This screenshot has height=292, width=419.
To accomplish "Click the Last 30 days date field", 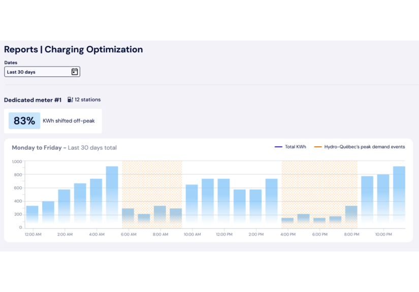I will click(42, 72).
